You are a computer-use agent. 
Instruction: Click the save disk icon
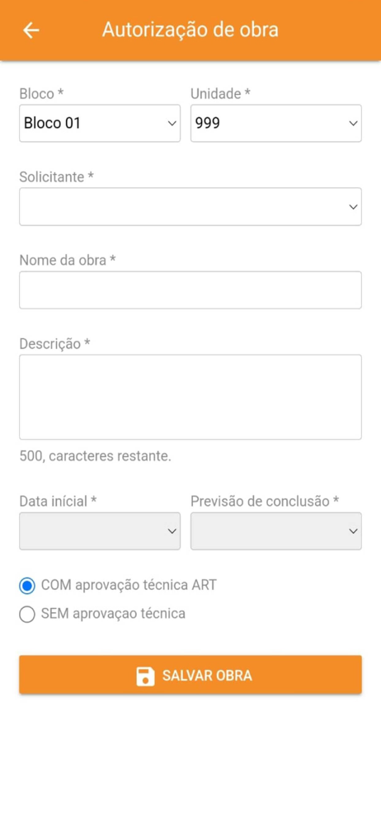pyautogui.click(x=145, y=676)
